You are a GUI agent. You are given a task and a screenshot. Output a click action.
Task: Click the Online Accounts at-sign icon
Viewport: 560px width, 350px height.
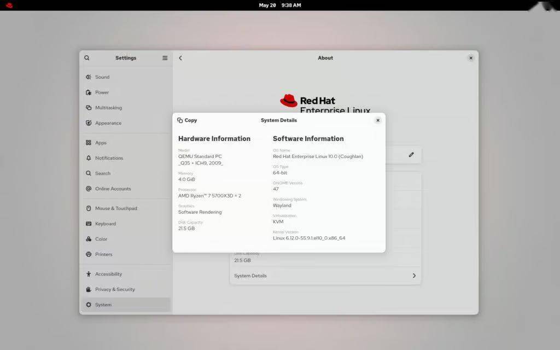click(x=89, y=189)
